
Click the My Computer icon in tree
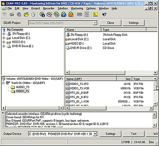[4, 30]
